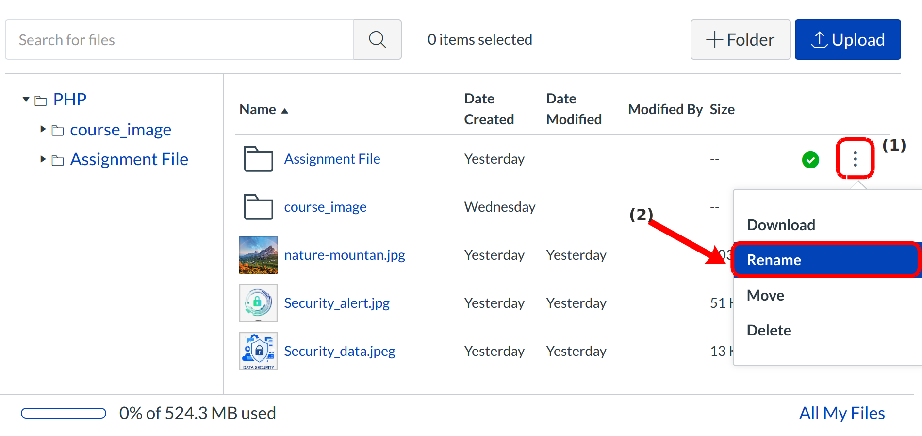Click the Upload button
The image size is (922, 436).
[847, 40]
